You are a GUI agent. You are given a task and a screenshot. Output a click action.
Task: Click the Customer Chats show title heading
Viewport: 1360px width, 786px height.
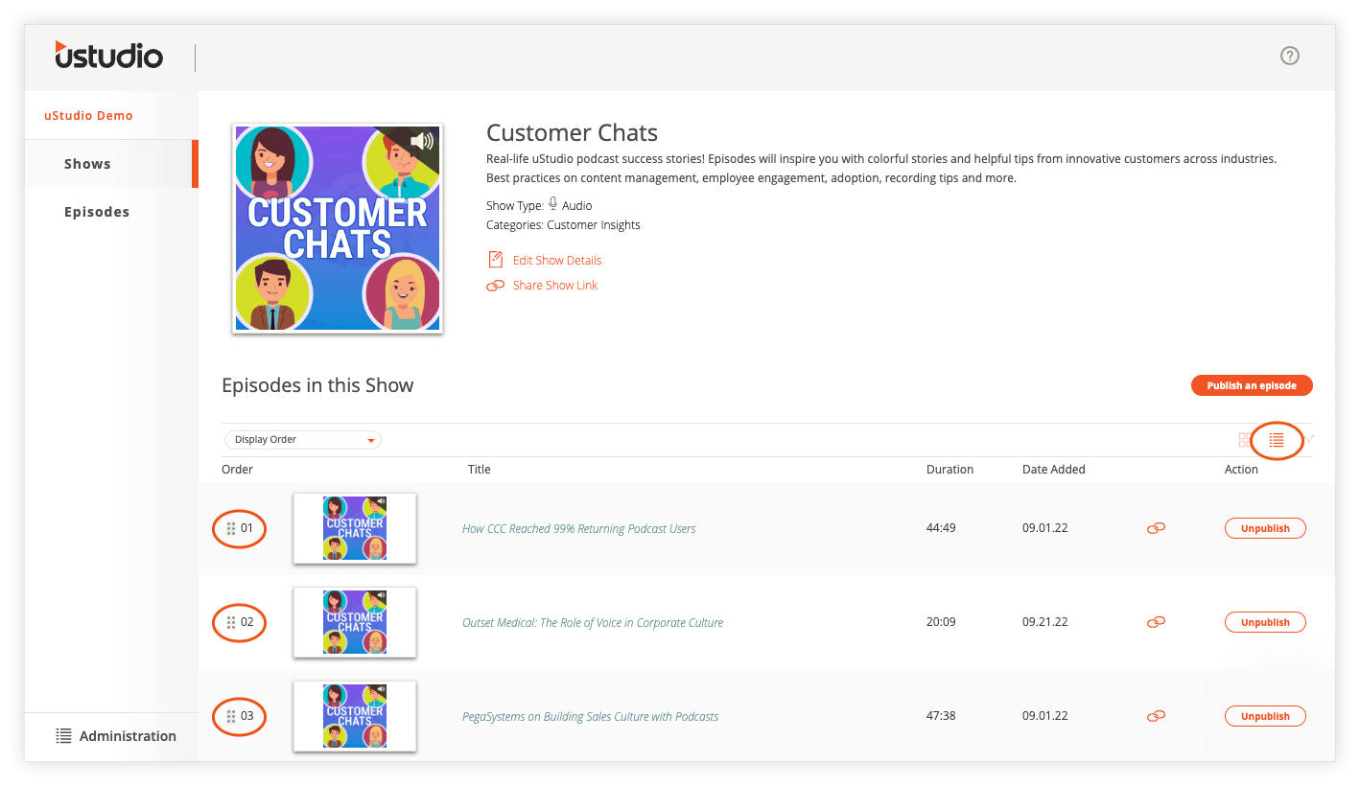[572, 133]
